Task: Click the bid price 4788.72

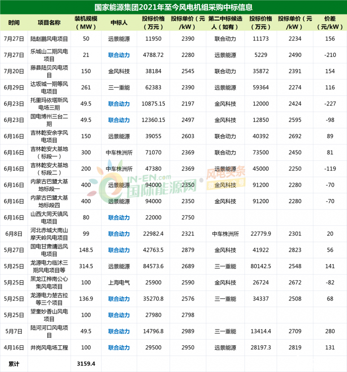Action: 153,55
